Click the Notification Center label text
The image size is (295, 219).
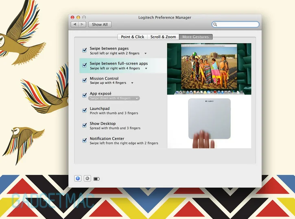[107, 139]
